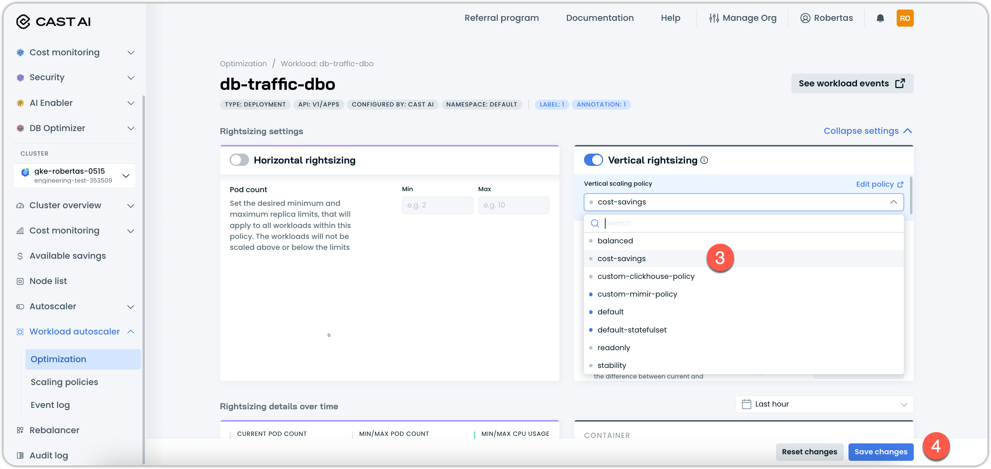Click Save changes button
This screenshot has width=991, height=469.
coord(881,452)
